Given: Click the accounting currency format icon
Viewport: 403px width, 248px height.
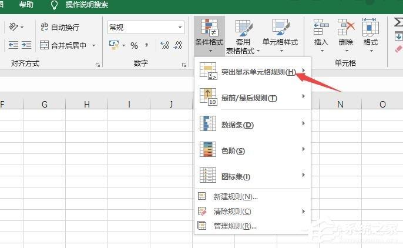Looking at the screenshot, I should coord(114,45).
